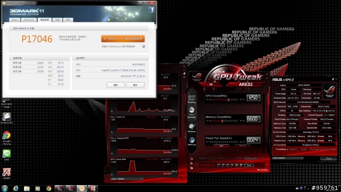Click the middle small icon below GPU Tweak sidebar
The height and width of the screenshot is (192, 341).
[191, 164]
